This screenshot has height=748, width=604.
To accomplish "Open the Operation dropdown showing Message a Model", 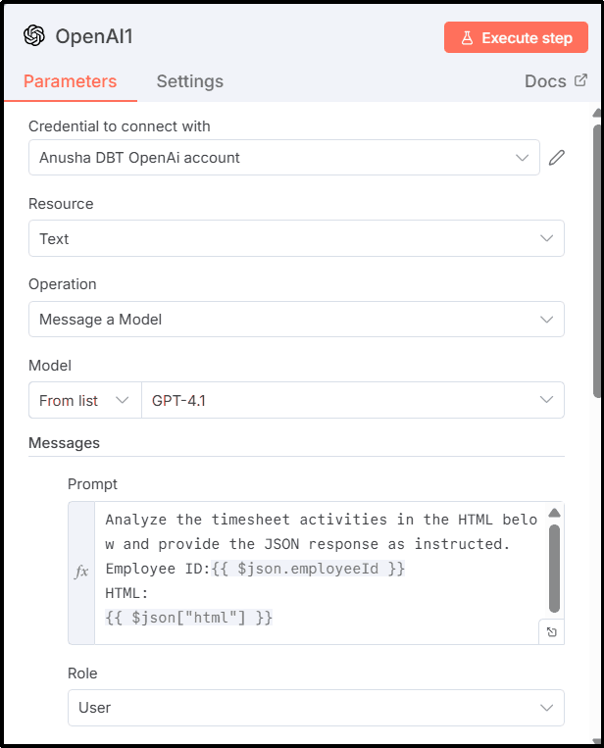I will [x=296, y=319].
